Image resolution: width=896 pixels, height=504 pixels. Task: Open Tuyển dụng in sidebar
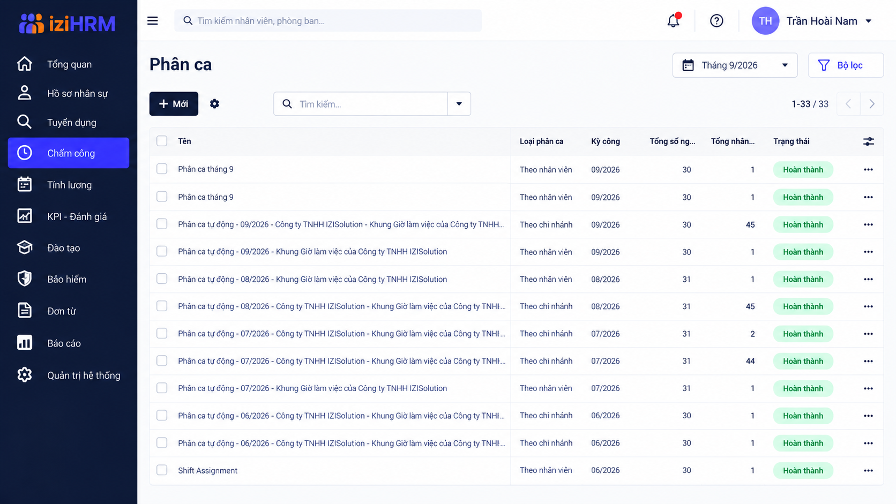pyautogui.click(x=69, y=122)
